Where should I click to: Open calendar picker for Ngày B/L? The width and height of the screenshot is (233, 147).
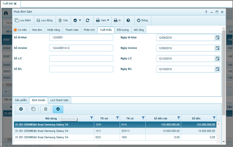[x=218, y=69]
